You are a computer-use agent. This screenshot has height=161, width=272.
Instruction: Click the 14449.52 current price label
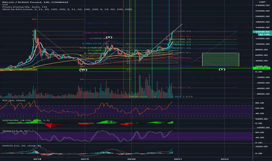(x=262, y=32)
